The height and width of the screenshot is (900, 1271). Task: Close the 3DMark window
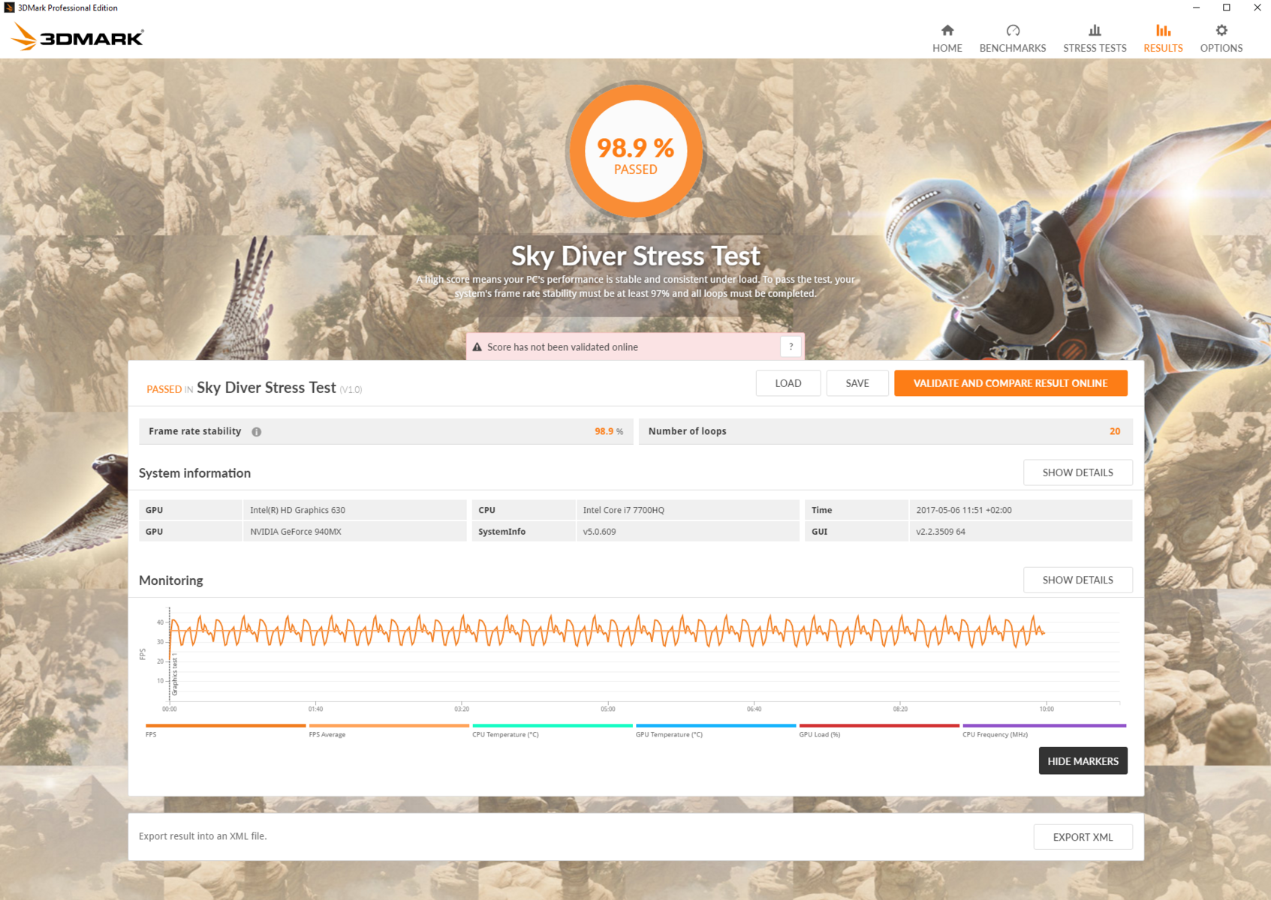[x=1257, y=7]
